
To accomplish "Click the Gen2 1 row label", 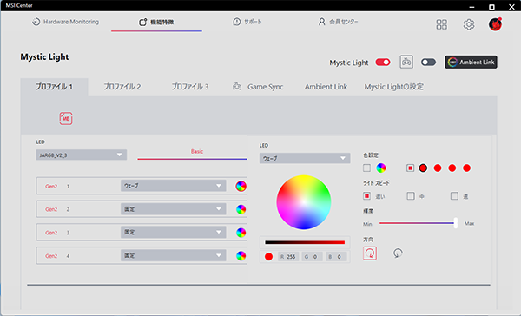I will pyautogui.click(x=51, y=187).
